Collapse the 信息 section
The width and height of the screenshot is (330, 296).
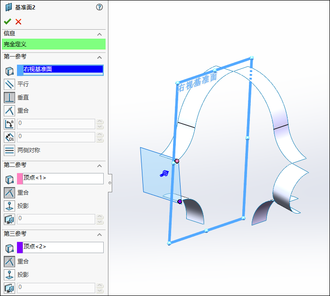pos(99,34)
